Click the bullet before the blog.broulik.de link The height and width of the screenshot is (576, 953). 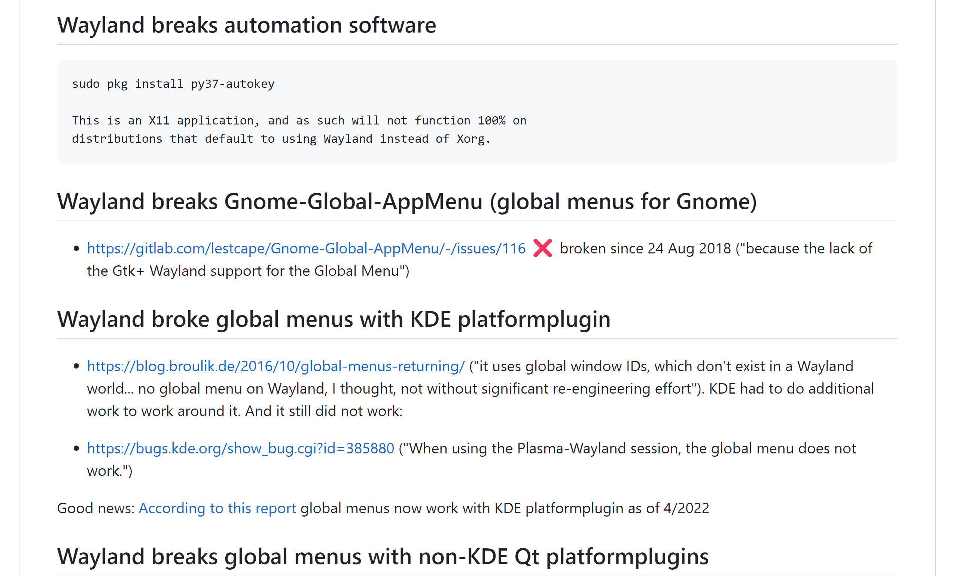click(x=76, y=366)
